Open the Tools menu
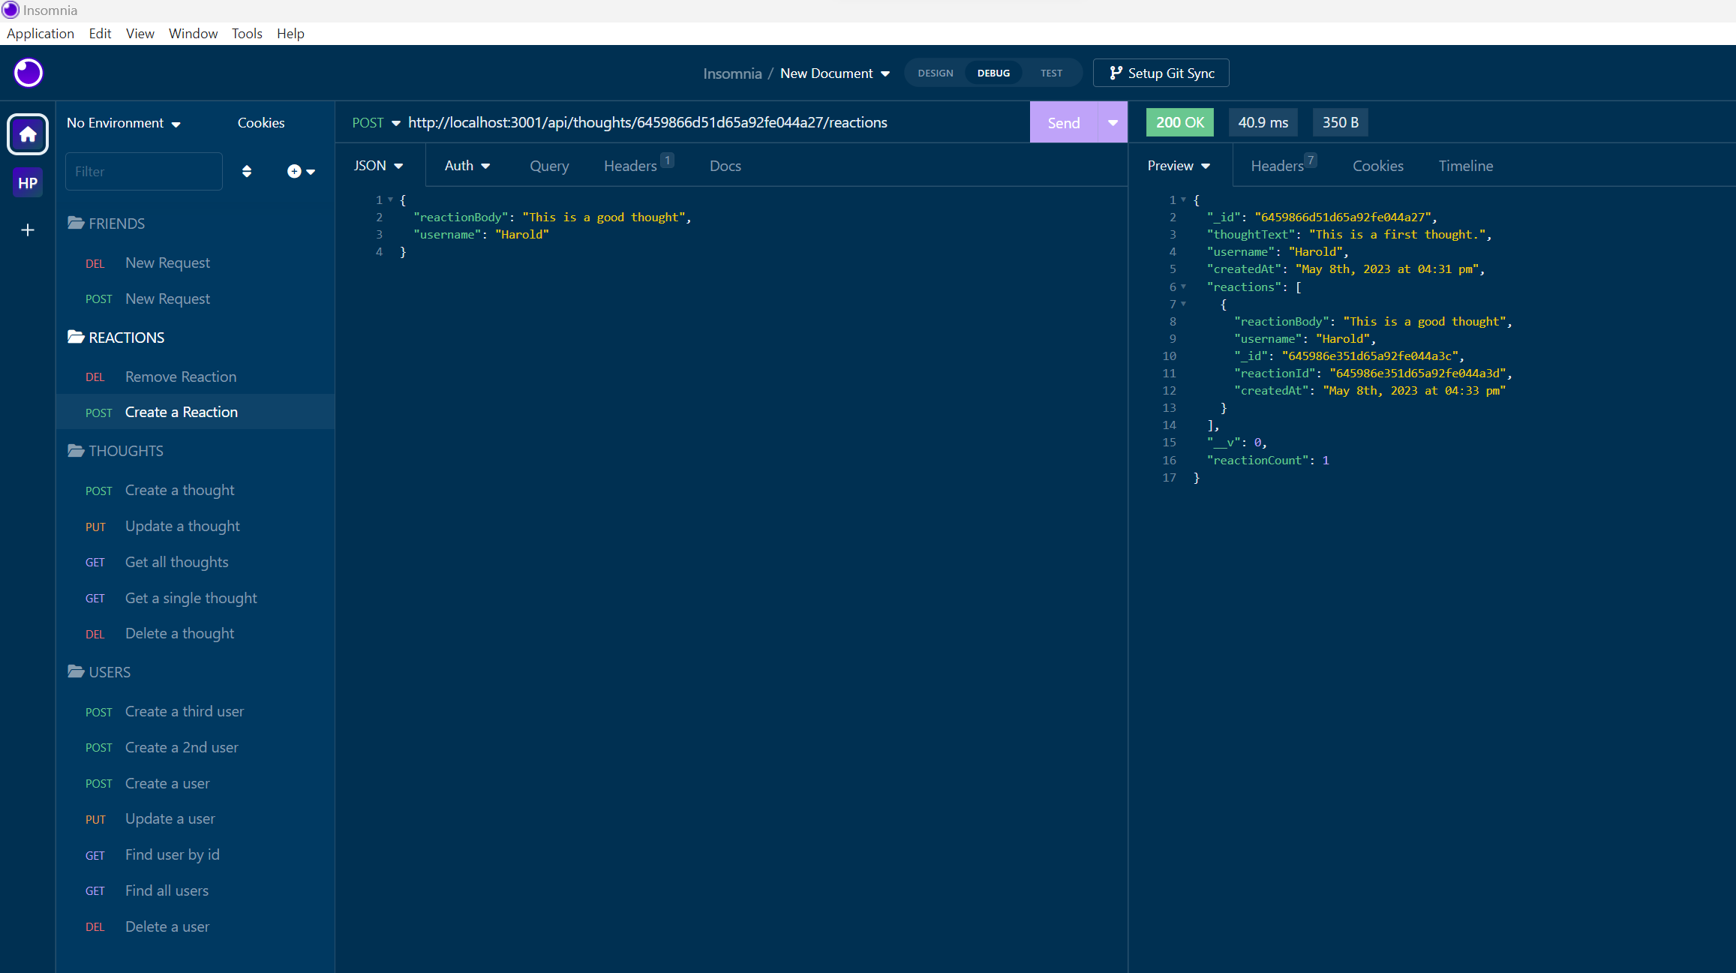The image size is (1736, 973). click(x=247, y=33)
